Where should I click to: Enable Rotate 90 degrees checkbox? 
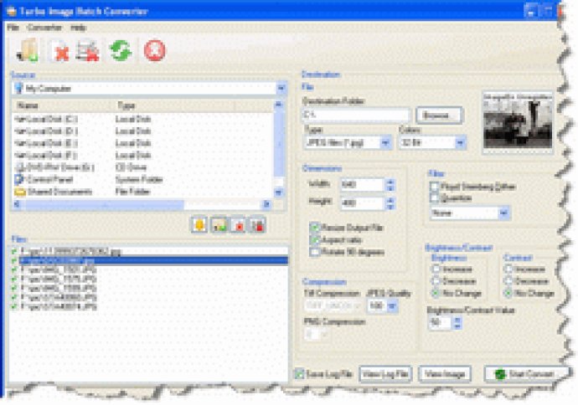pos(314,252)
